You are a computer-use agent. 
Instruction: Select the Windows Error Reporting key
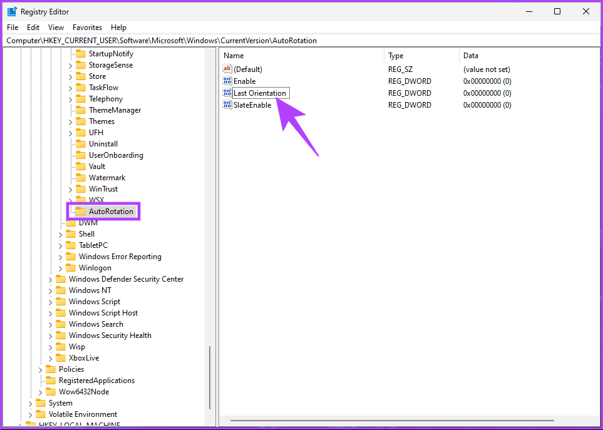pos(120,256)
